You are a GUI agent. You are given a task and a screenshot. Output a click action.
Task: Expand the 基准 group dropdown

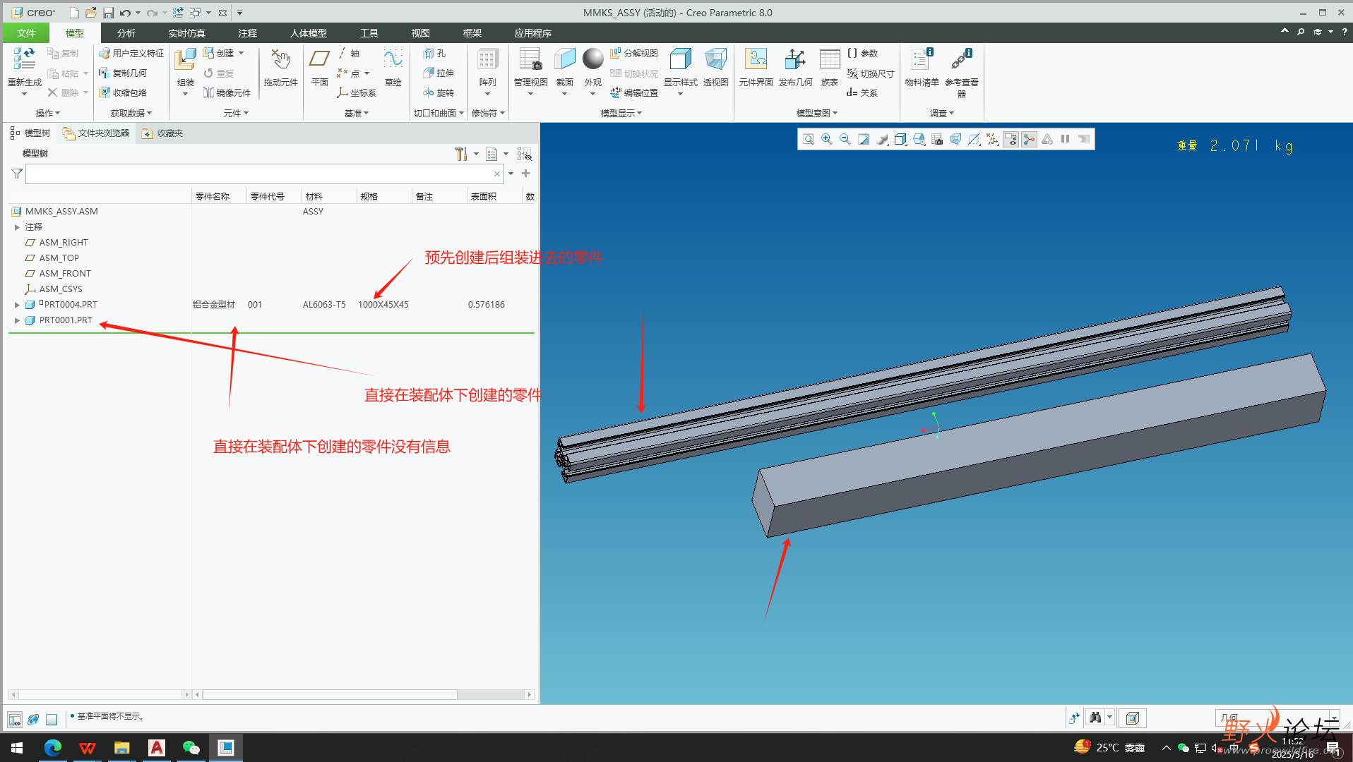pyautogui.click(x=357, y=113)
